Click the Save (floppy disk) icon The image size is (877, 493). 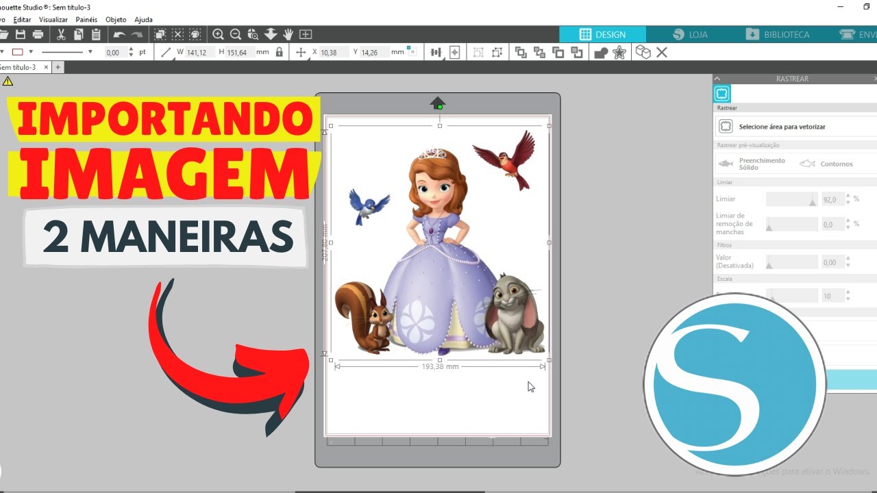[21, 34]
